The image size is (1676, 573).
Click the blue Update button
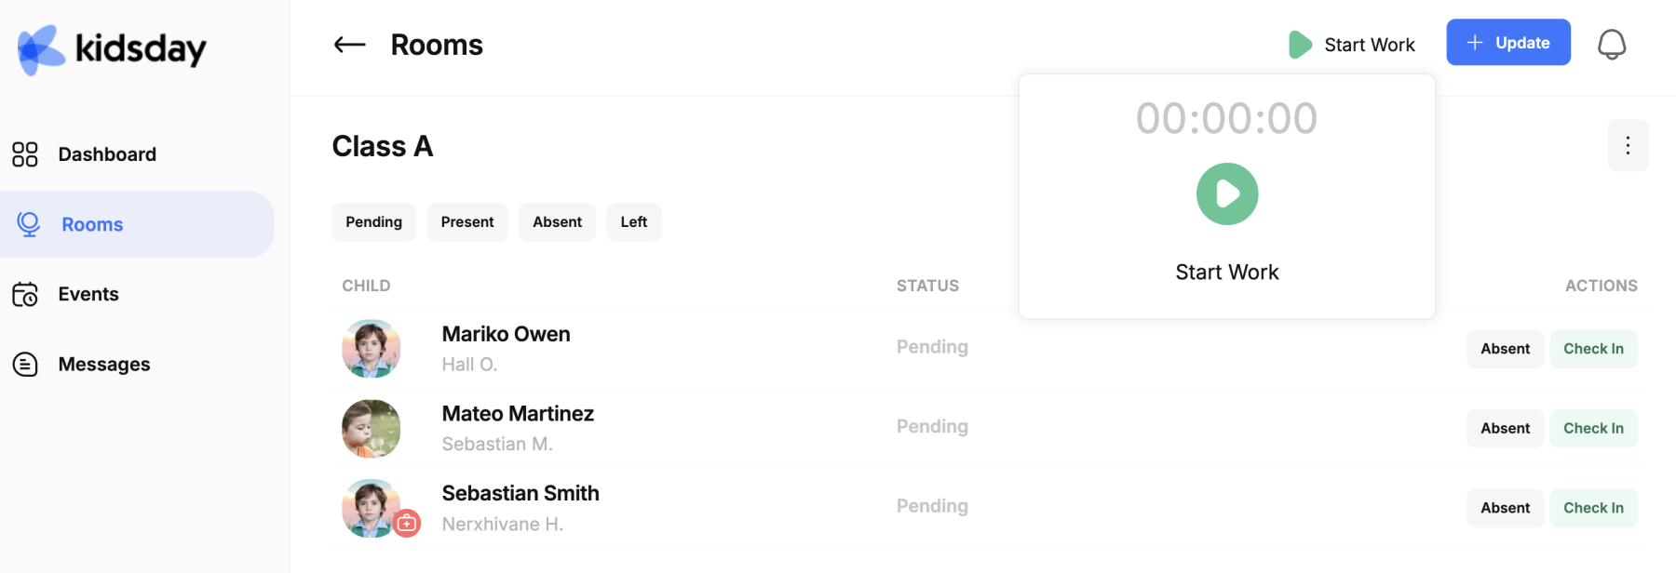(x=1508, y=43)
